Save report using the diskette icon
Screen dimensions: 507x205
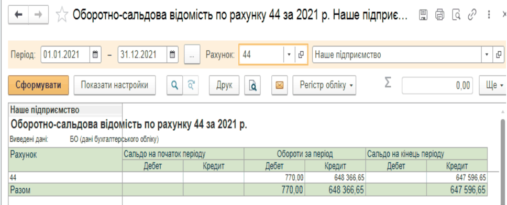tap(423, 15)
